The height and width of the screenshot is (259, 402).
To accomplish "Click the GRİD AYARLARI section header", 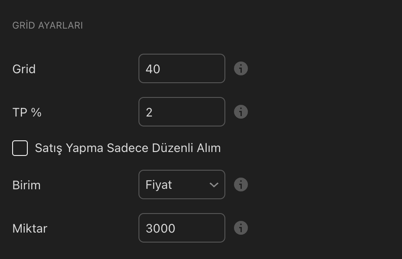I will [48, 26].
